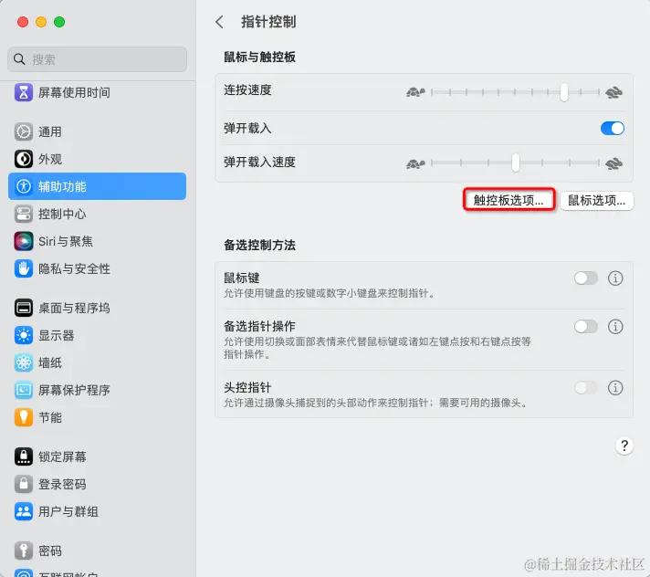Click the 弹开载入速度 label
Viewport: 650px width, 577px height.
click(259, 163)
